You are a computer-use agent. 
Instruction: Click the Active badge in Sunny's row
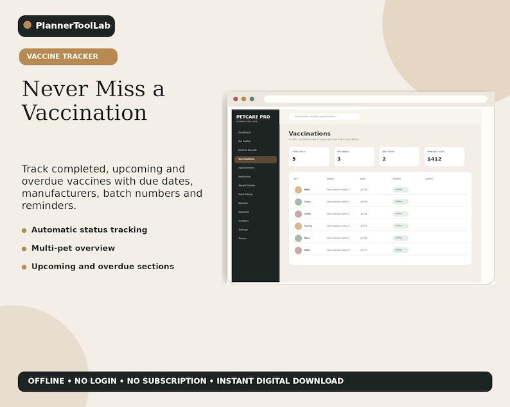pos(400,226)
